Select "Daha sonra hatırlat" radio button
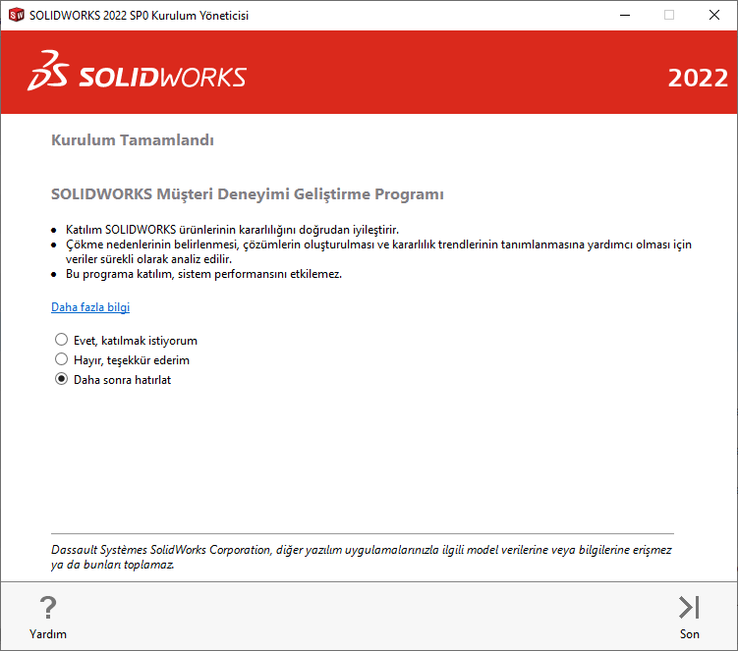738x651 pixels. (62, 379)
